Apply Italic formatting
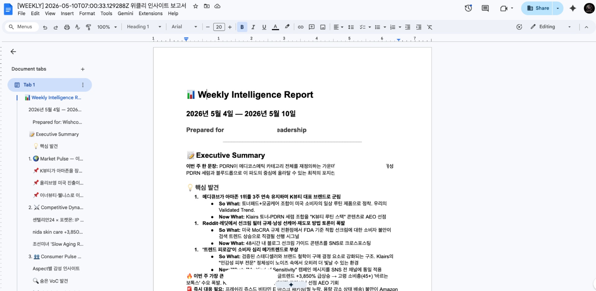 tap(253, 27)
